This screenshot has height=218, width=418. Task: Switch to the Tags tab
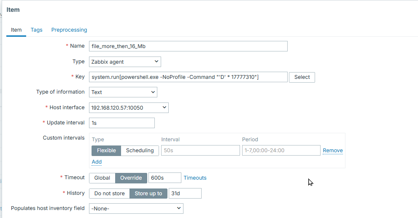[x=36, y=30]
